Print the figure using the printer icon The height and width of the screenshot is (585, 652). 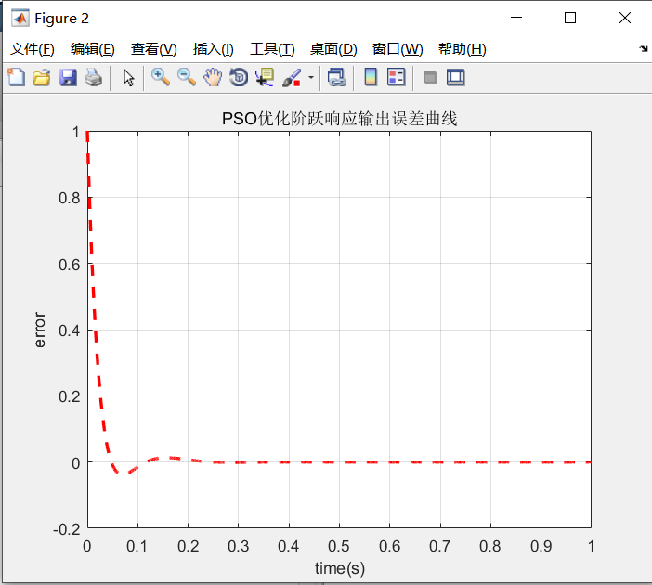[x=94, y=77]
